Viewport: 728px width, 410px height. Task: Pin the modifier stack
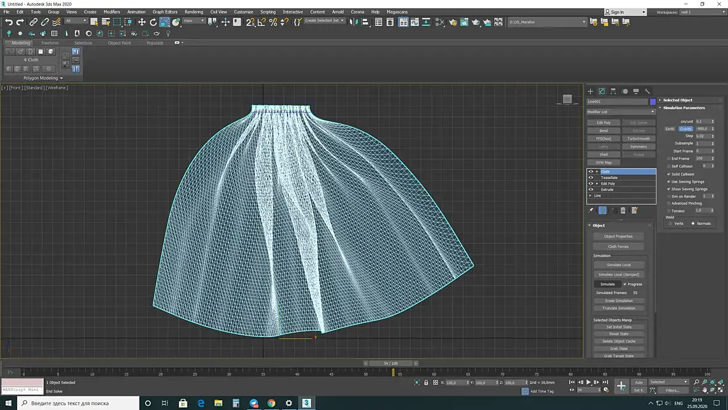[x=590, y=211]
